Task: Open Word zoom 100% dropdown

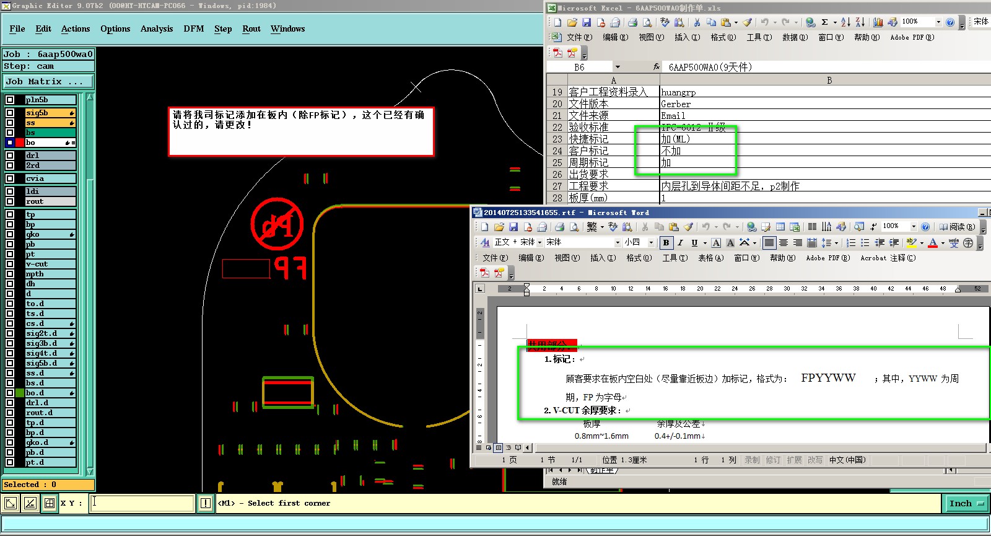Action: [x=914, y=227]
